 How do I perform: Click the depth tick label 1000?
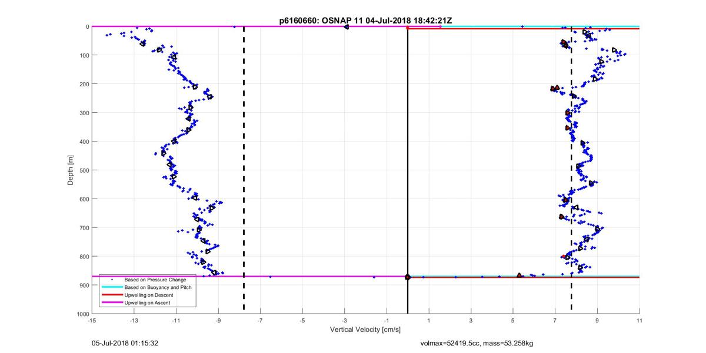(x=82, y=314)
